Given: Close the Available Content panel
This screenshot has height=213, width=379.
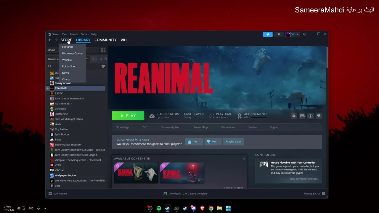Looking at the screenshot, I should [x=244, y=159].
